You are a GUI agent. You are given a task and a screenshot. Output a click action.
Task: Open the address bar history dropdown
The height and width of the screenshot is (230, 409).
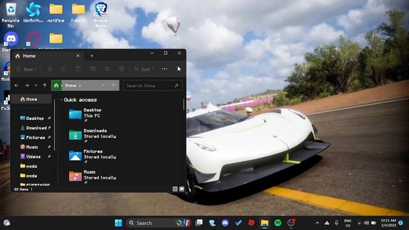click(x=104, y=85)
